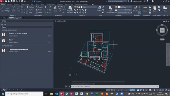Click the Echelle (scale) tool
This screenshot has width=170, height=96.
point(39,13)
